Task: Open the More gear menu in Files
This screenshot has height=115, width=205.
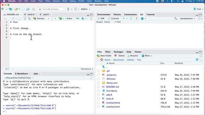Action: tap(147, 56)
